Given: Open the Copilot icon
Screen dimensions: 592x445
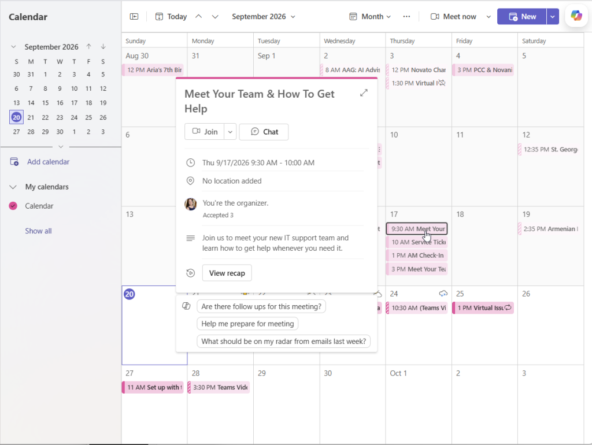Looking at the screenshot, I should coord(576,16).
